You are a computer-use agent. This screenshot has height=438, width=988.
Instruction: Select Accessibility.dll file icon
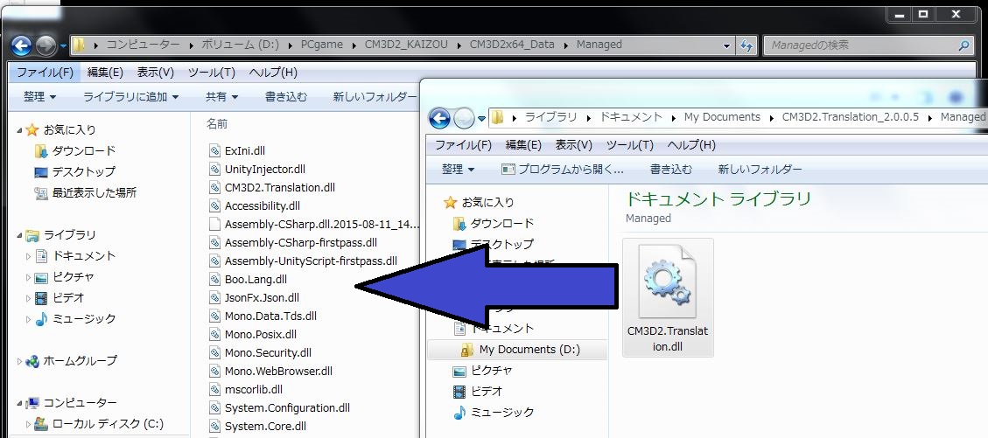pyautogui.click(x=214, y=205)
